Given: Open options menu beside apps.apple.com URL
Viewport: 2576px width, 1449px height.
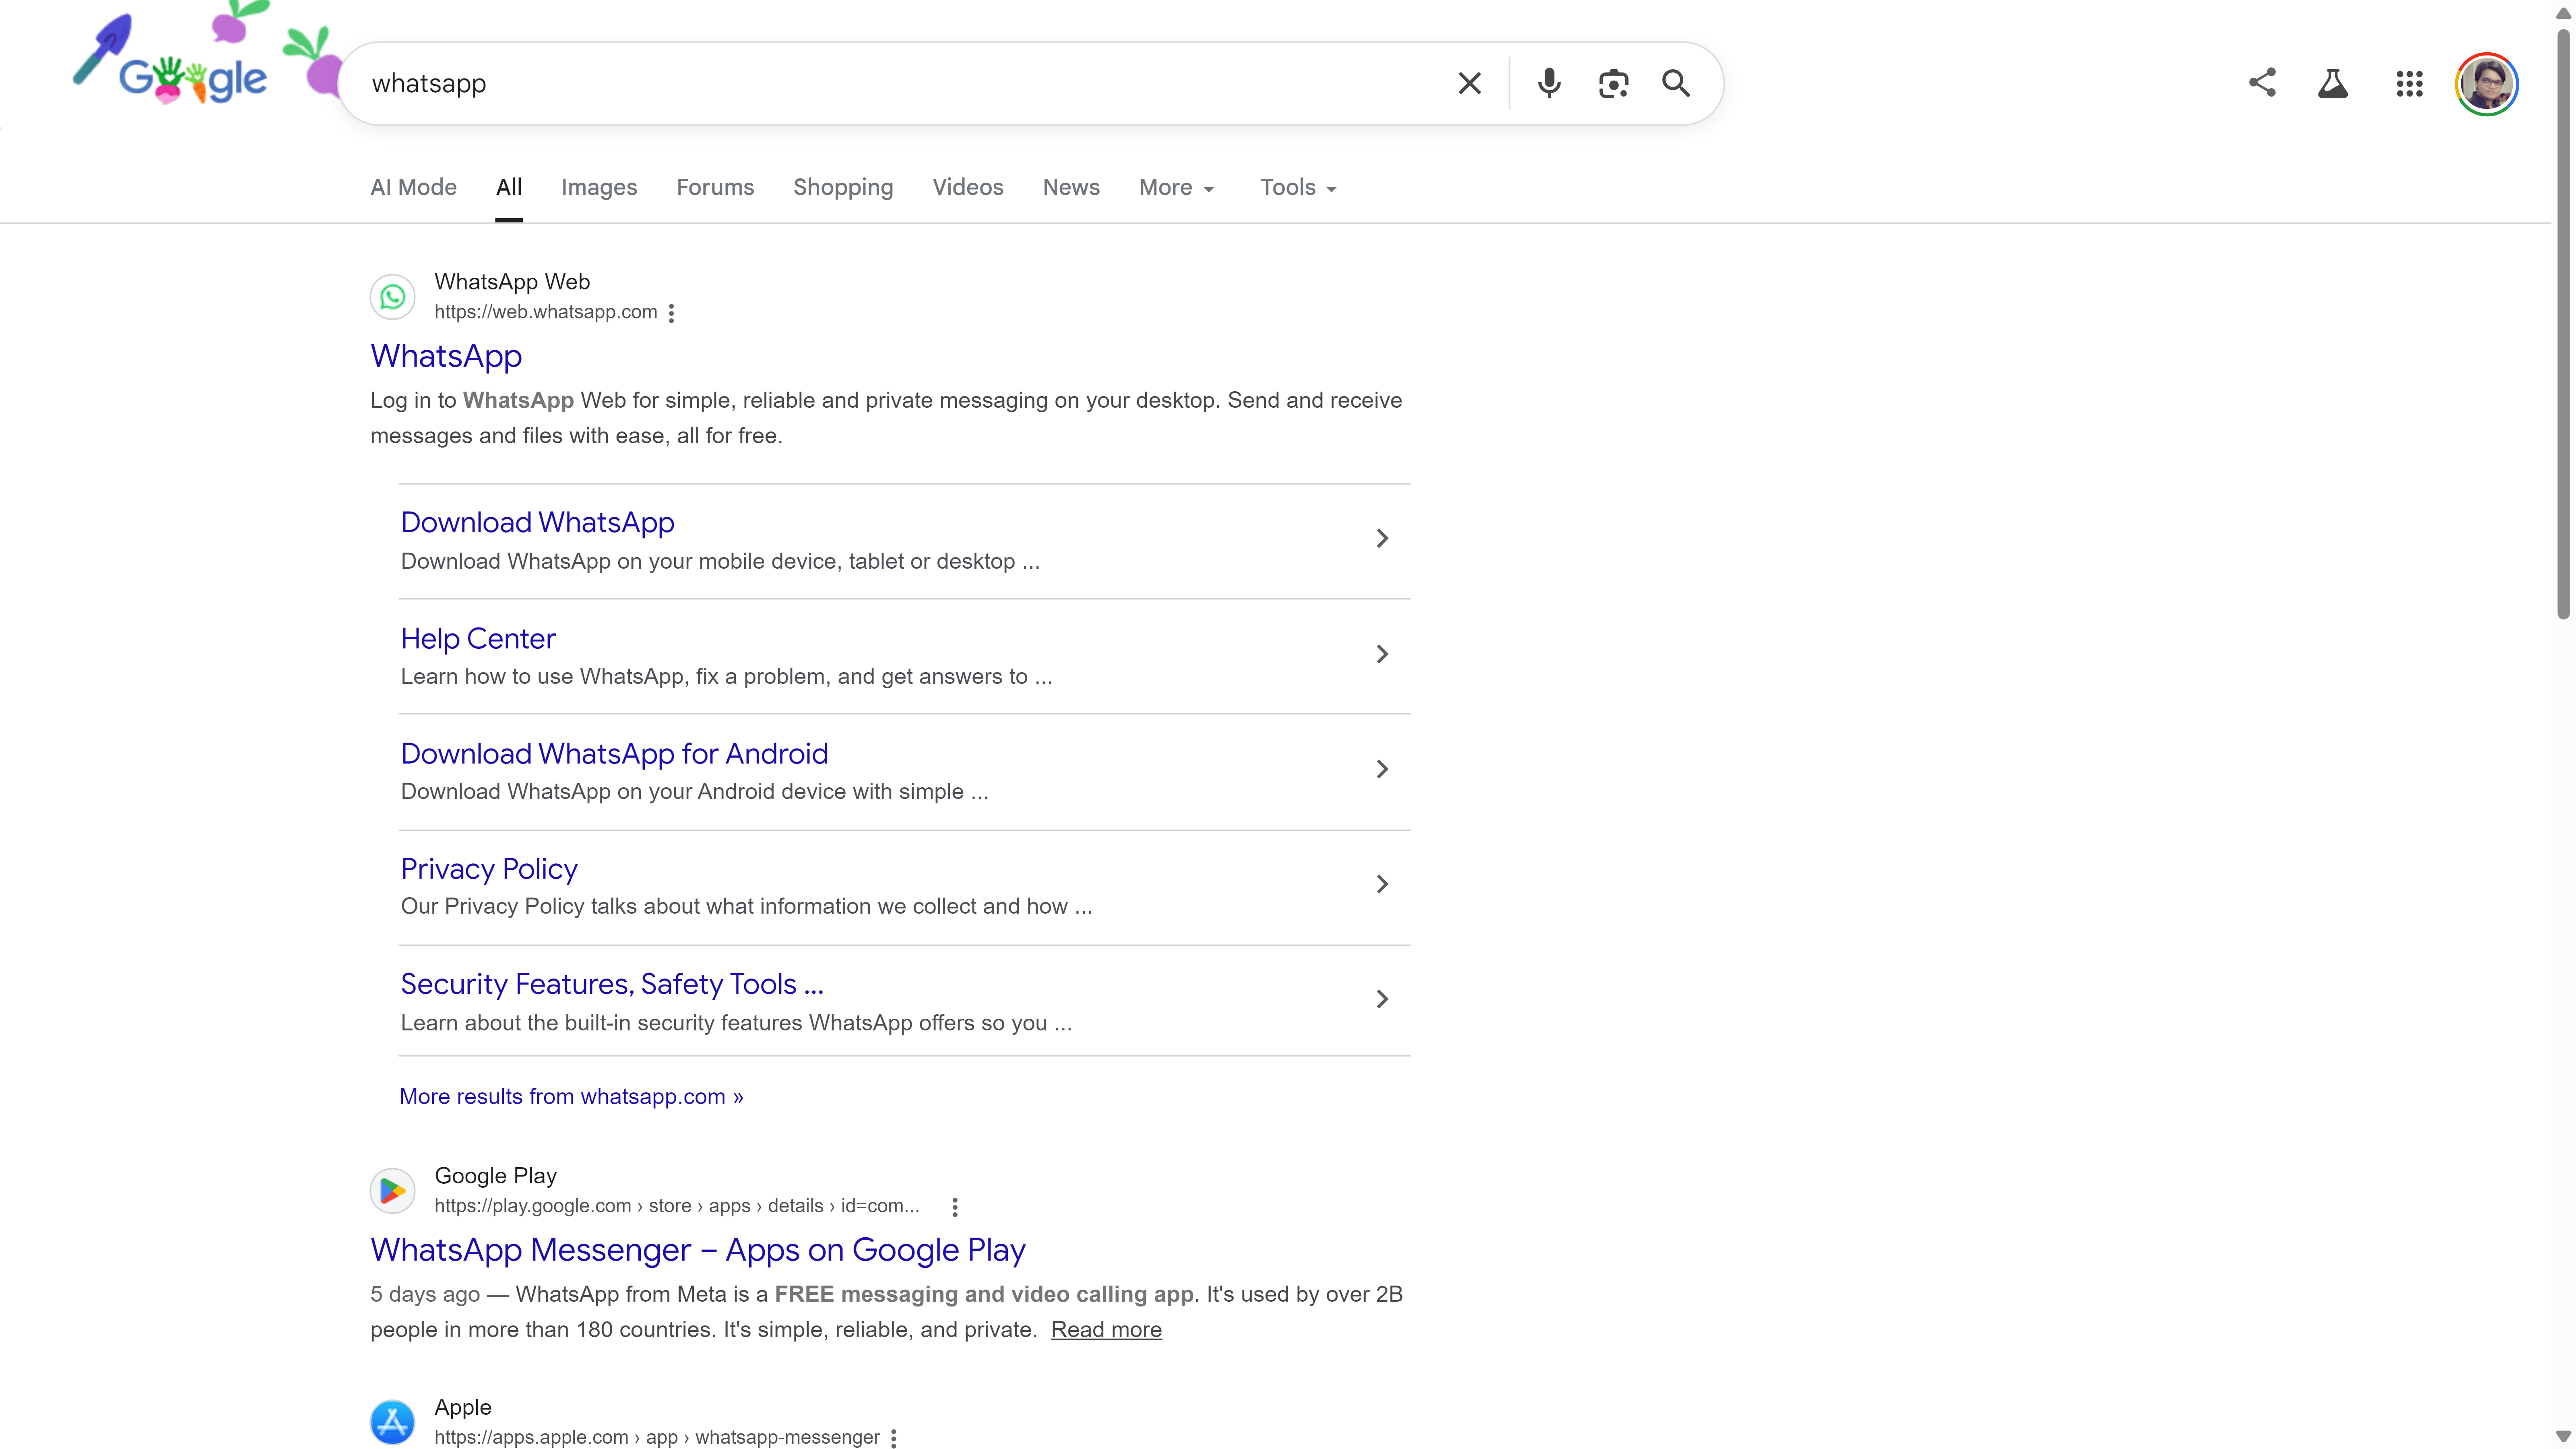Looking at the screenshot, I should click(894, 1438).
